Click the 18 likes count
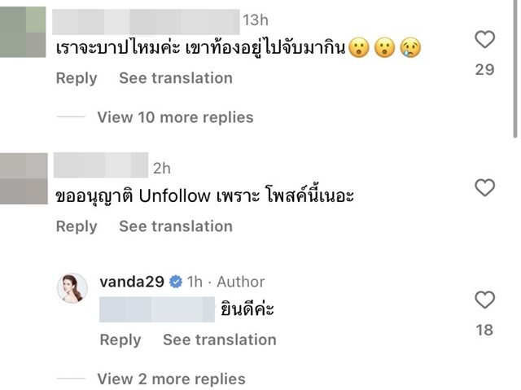521x390 pixels. pos(484,330)
